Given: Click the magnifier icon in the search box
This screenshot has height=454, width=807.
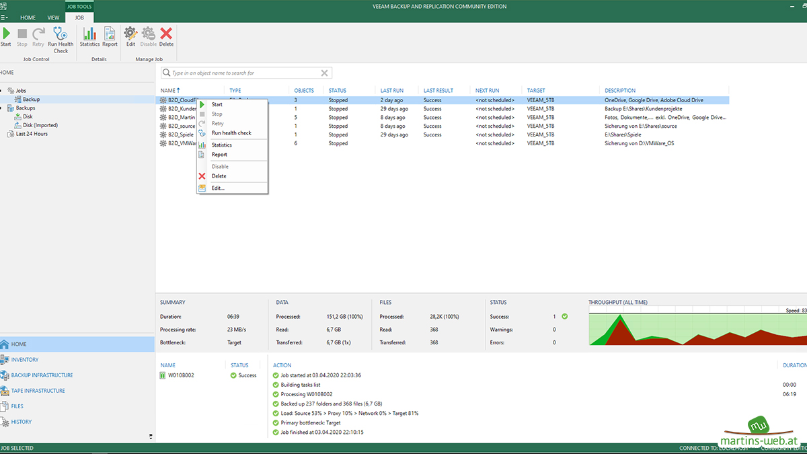Looking at the screenshot, I should coord(167,73).
